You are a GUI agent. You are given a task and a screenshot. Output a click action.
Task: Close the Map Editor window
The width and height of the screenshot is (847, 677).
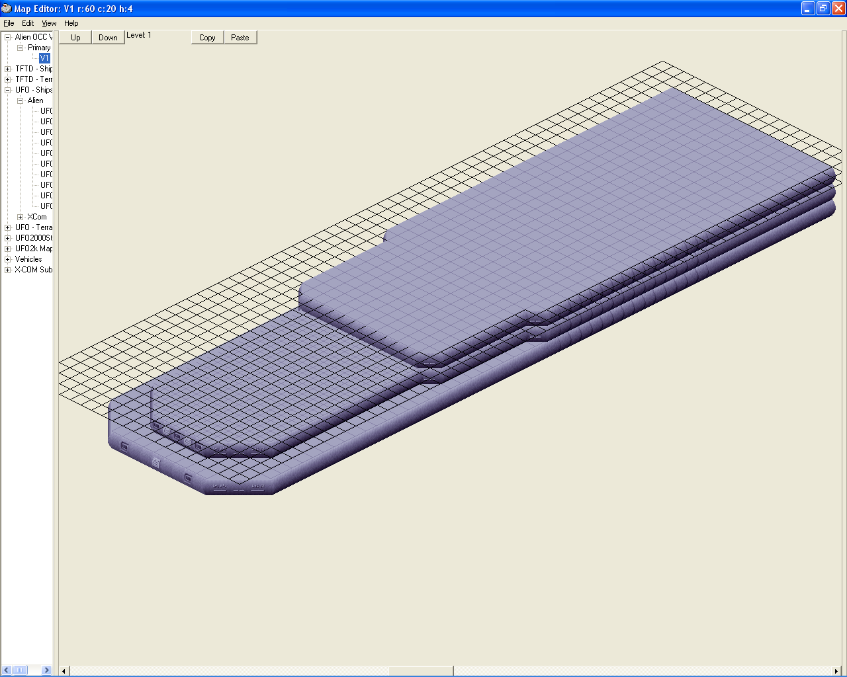838,9
